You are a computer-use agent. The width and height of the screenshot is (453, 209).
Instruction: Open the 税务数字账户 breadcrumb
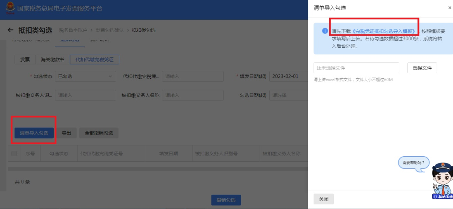coord(73,30)
